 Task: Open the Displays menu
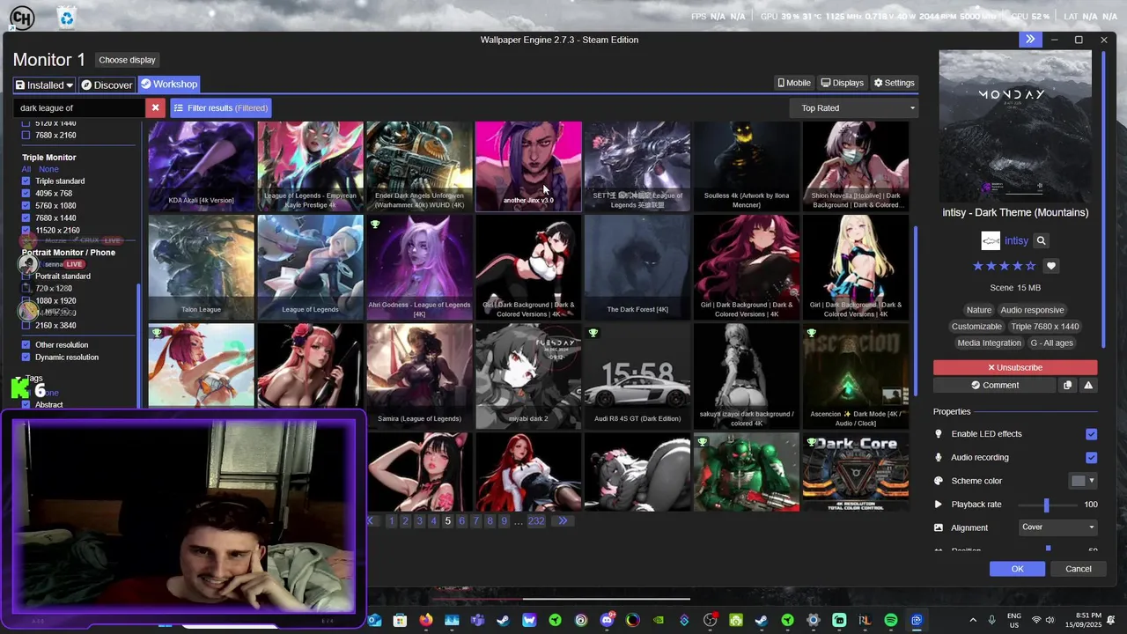pyautogui.click(x=842, y=83)
